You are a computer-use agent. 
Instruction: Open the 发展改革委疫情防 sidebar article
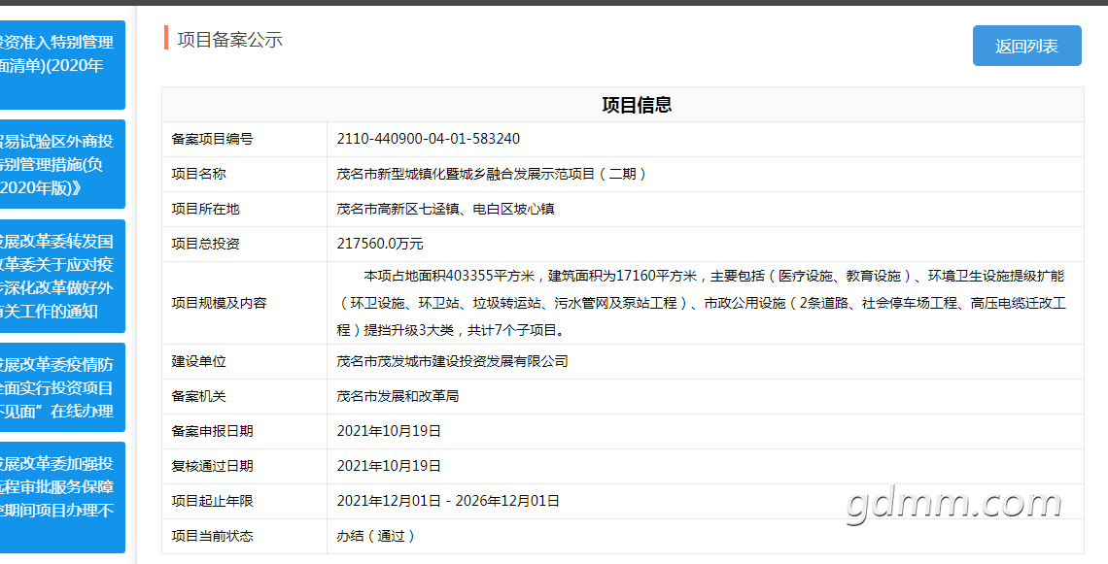coord(62,387)
